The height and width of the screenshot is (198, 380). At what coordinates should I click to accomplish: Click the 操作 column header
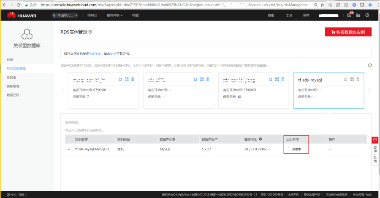click(x=332, y=139)
